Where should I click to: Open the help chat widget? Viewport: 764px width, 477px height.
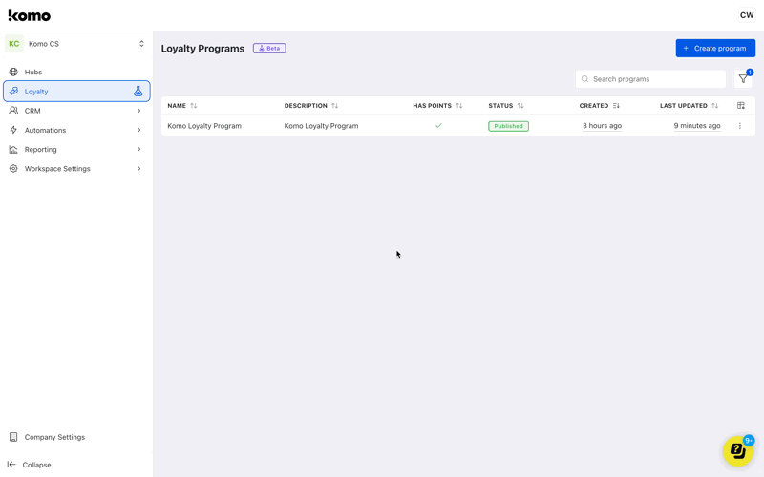(737, 450)
